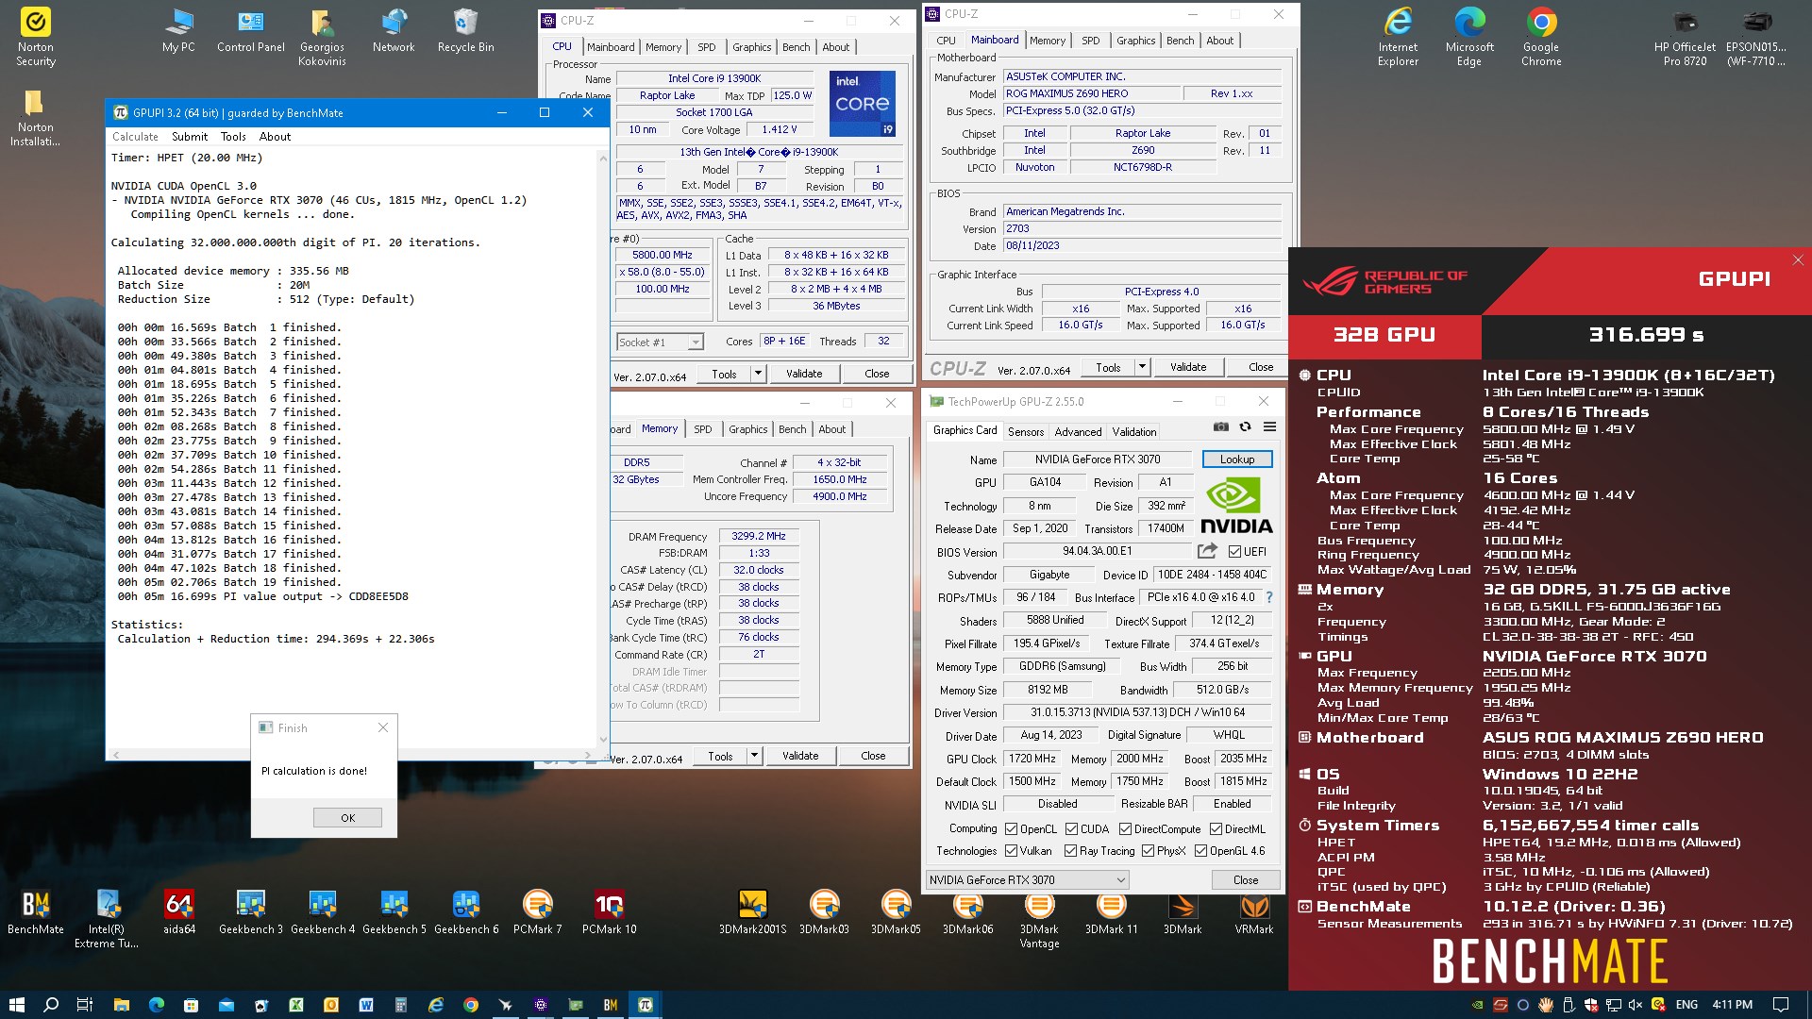Open the Geekbench 6 desktop shortcut
The height and width of the screenshot is (1019, 1812).
point(465,912)
